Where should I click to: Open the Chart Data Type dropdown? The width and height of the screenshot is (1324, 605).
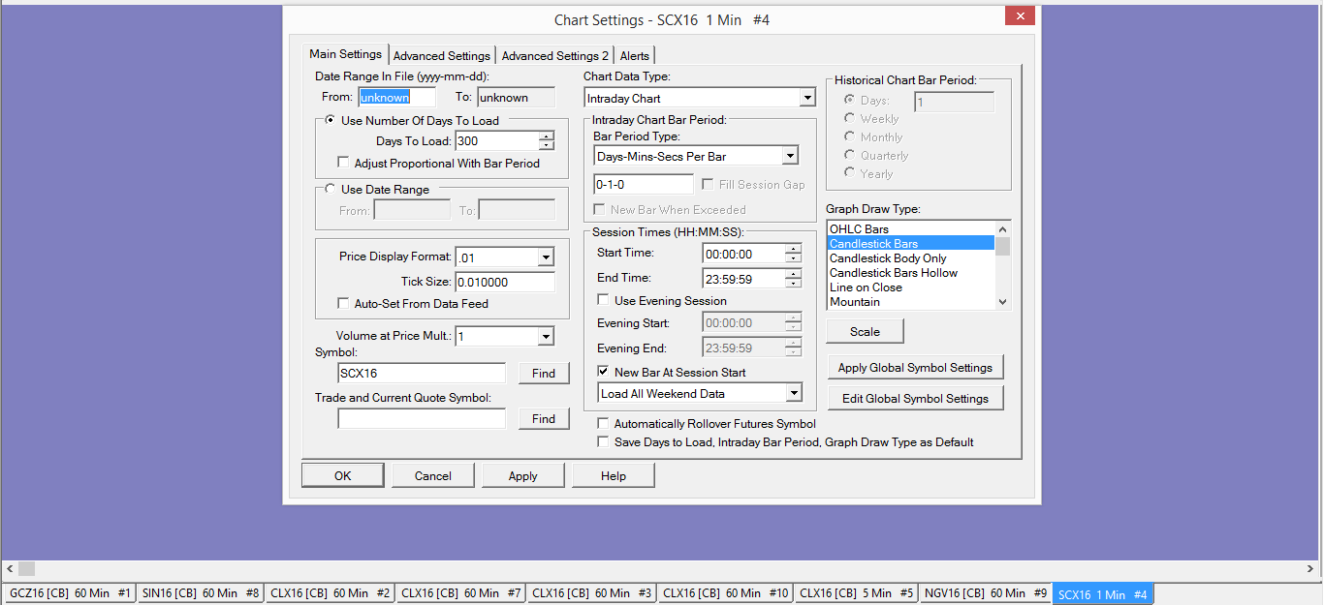[x=807, y=98]
